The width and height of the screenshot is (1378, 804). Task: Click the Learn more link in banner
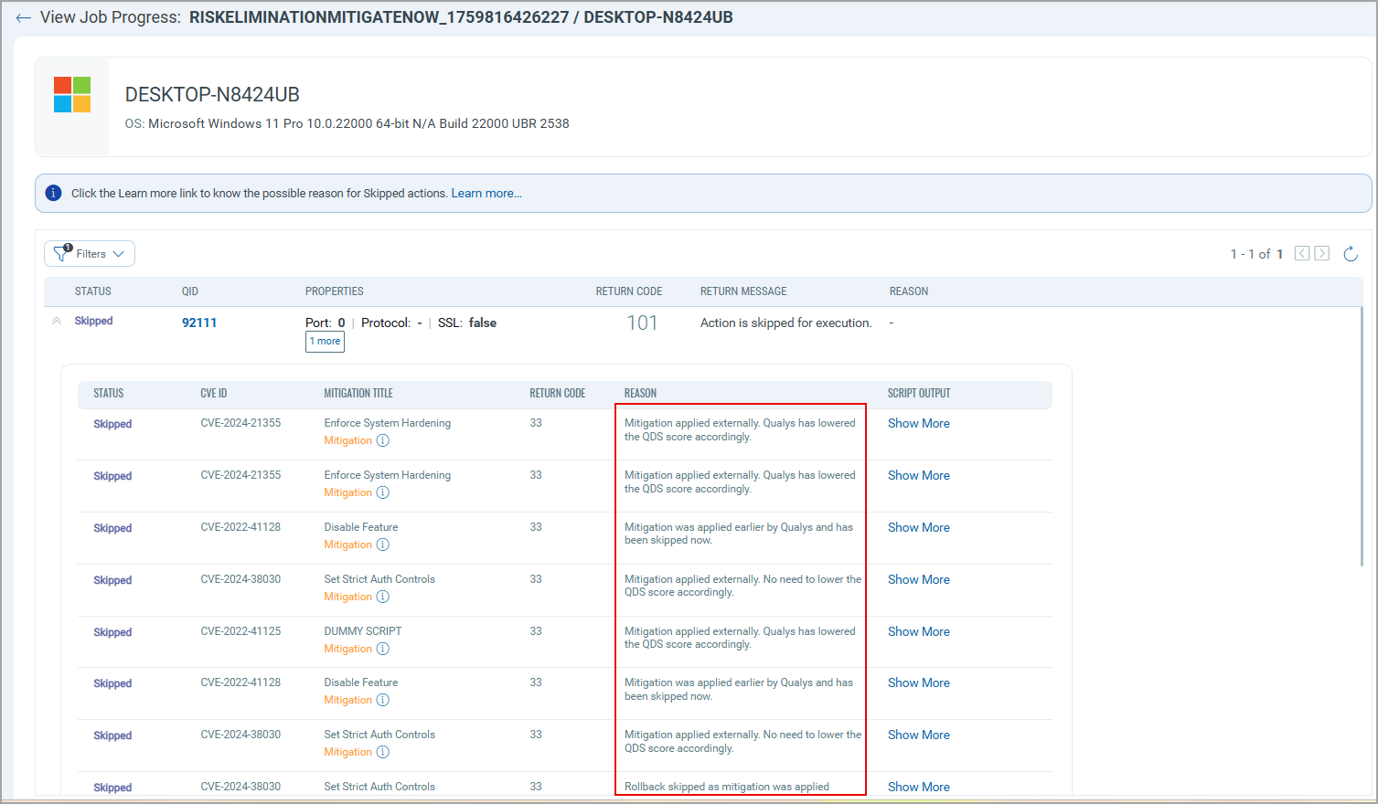(x=486, y=193)
